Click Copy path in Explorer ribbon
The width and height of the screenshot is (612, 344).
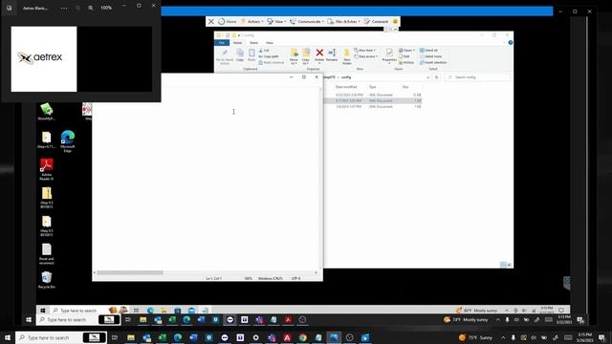tap(269, 56)
